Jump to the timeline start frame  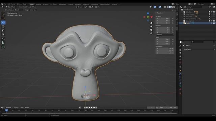coord(85,108)
